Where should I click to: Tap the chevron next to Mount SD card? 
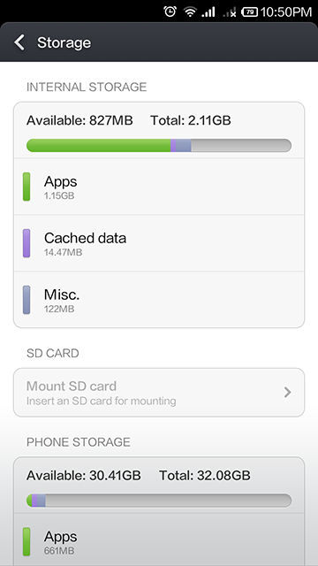point(287,392)
